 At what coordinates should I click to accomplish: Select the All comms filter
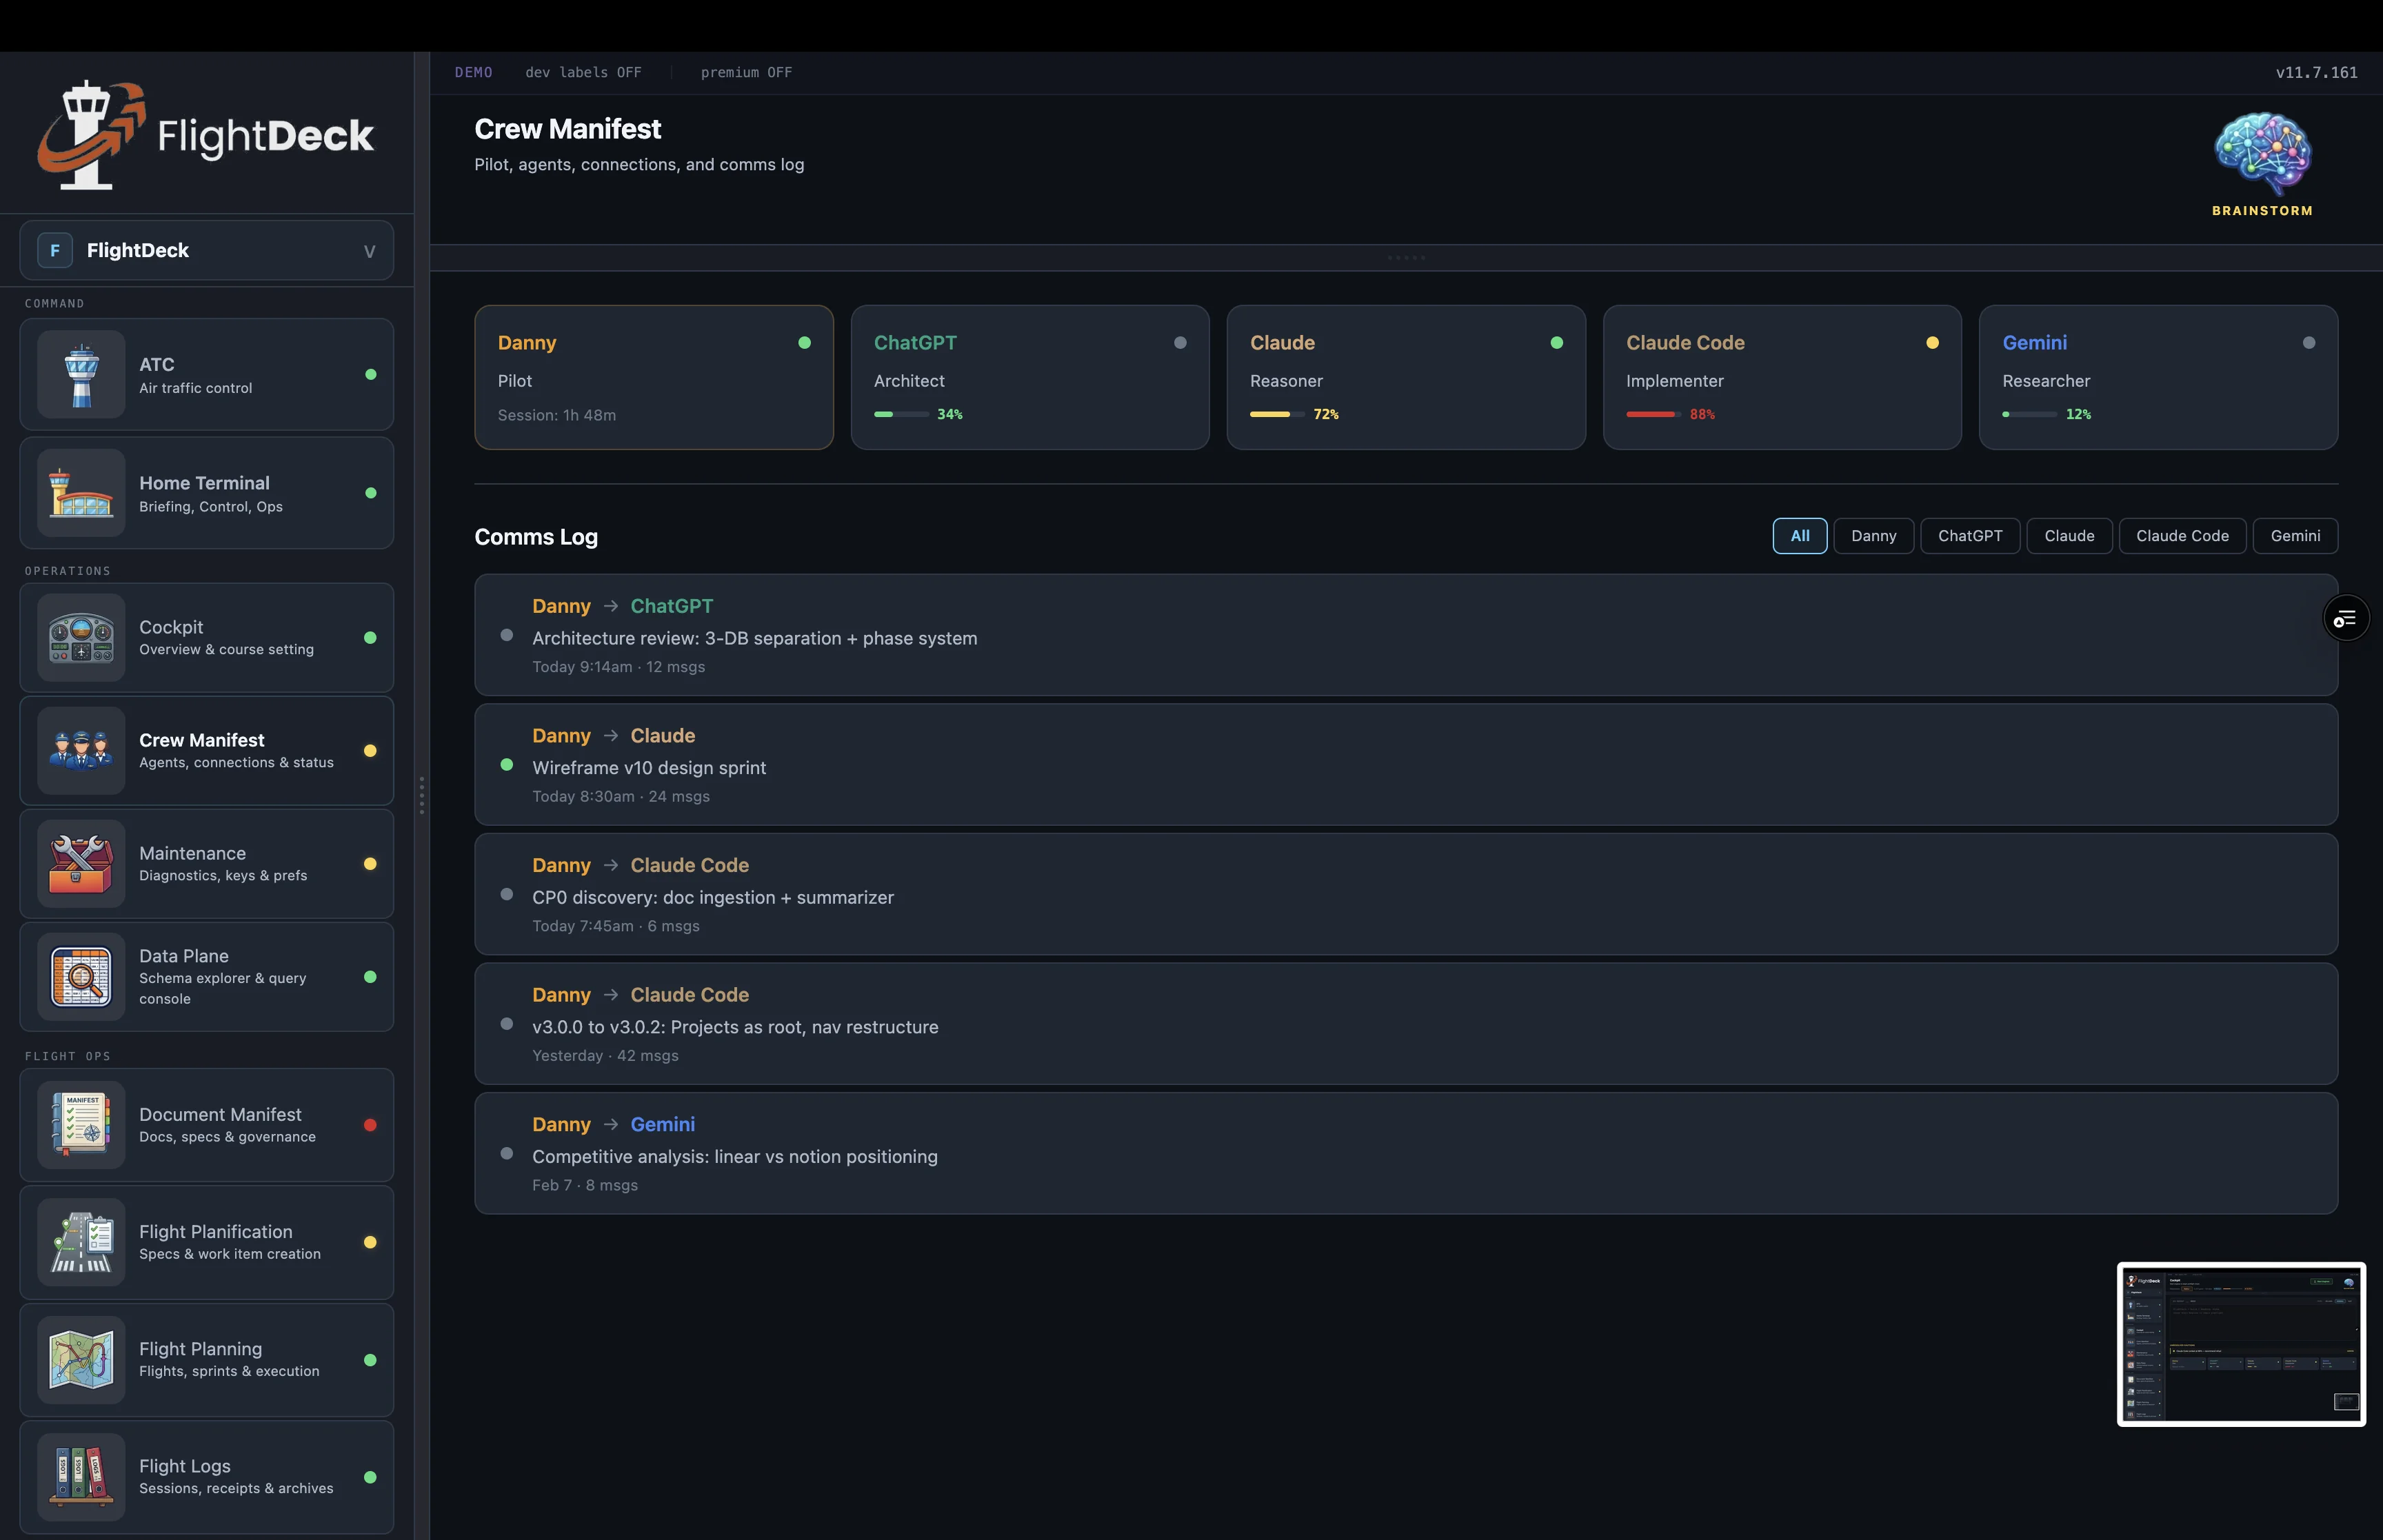(x=1800, y=535)
